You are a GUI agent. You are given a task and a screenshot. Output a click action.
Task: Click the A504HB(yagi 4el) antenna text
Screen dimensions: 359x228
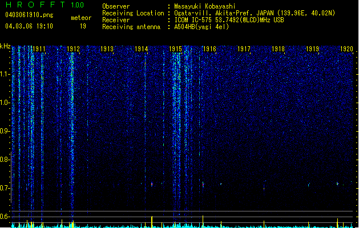click(201, 27)
